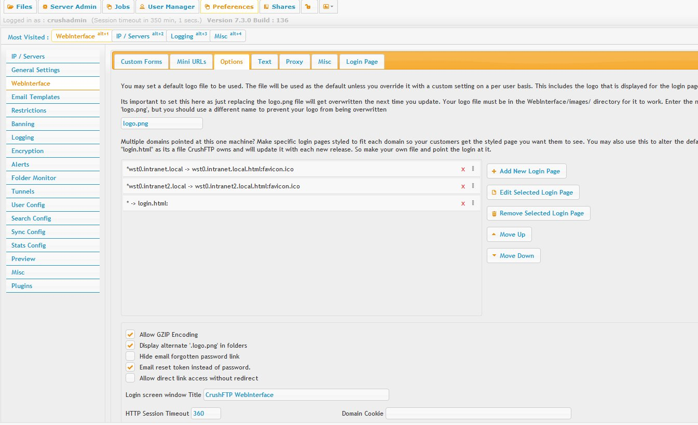Click the IP / Servers most-visited shortcut
This screenshot has height=425, width=698.
[139, 36]
